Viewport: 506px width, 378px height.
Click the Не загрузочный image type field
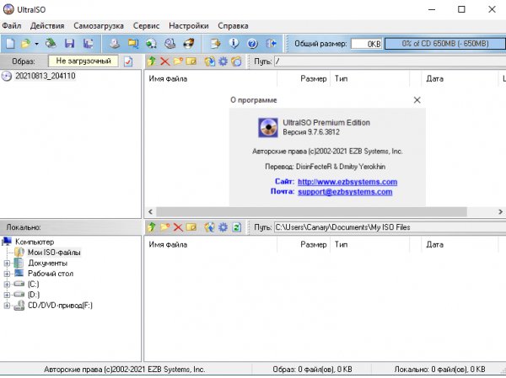click(83, 61)
